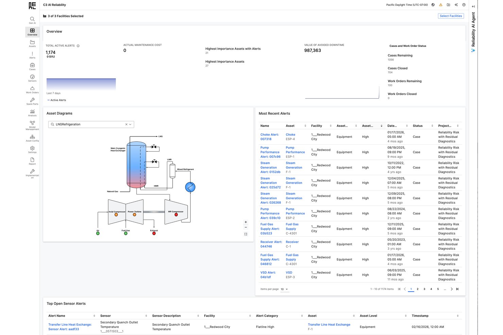
Task: Click the Cases Remaining value 1056
Action: click(391, 60)
